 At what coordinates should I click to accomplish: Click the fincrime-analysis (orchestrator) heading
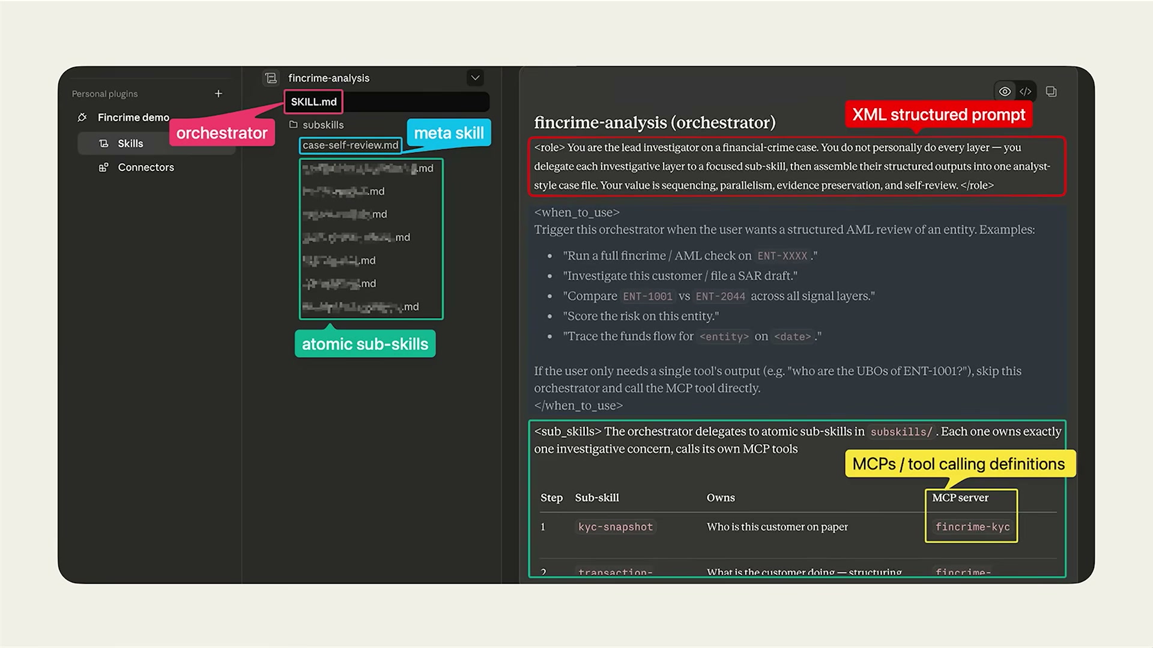655,122
